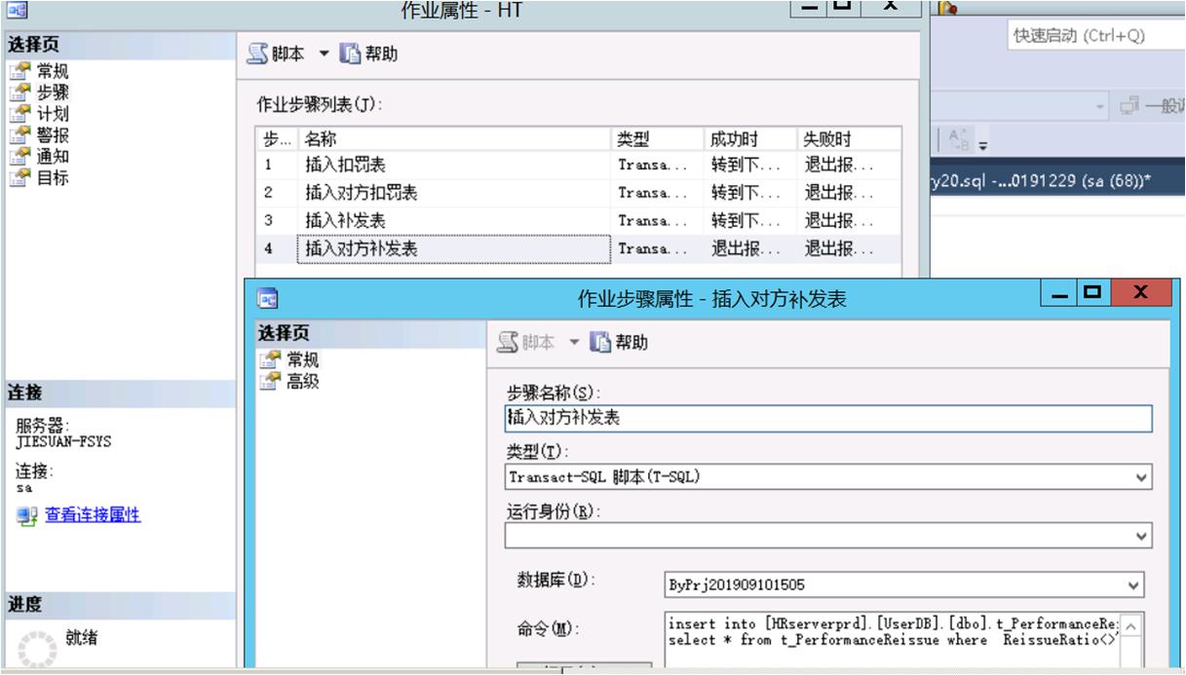Viewport: 1186px width, 675px height.
Task: Click 帮助 in the step properties toolbar
Action: coord(619,342)
